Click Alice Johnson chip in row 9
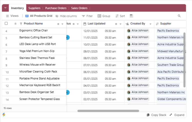 (138, 65)
